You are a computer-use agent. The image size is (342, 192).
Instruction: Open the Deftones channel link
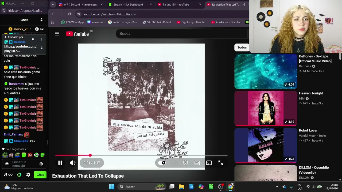(x=305, y=66)
